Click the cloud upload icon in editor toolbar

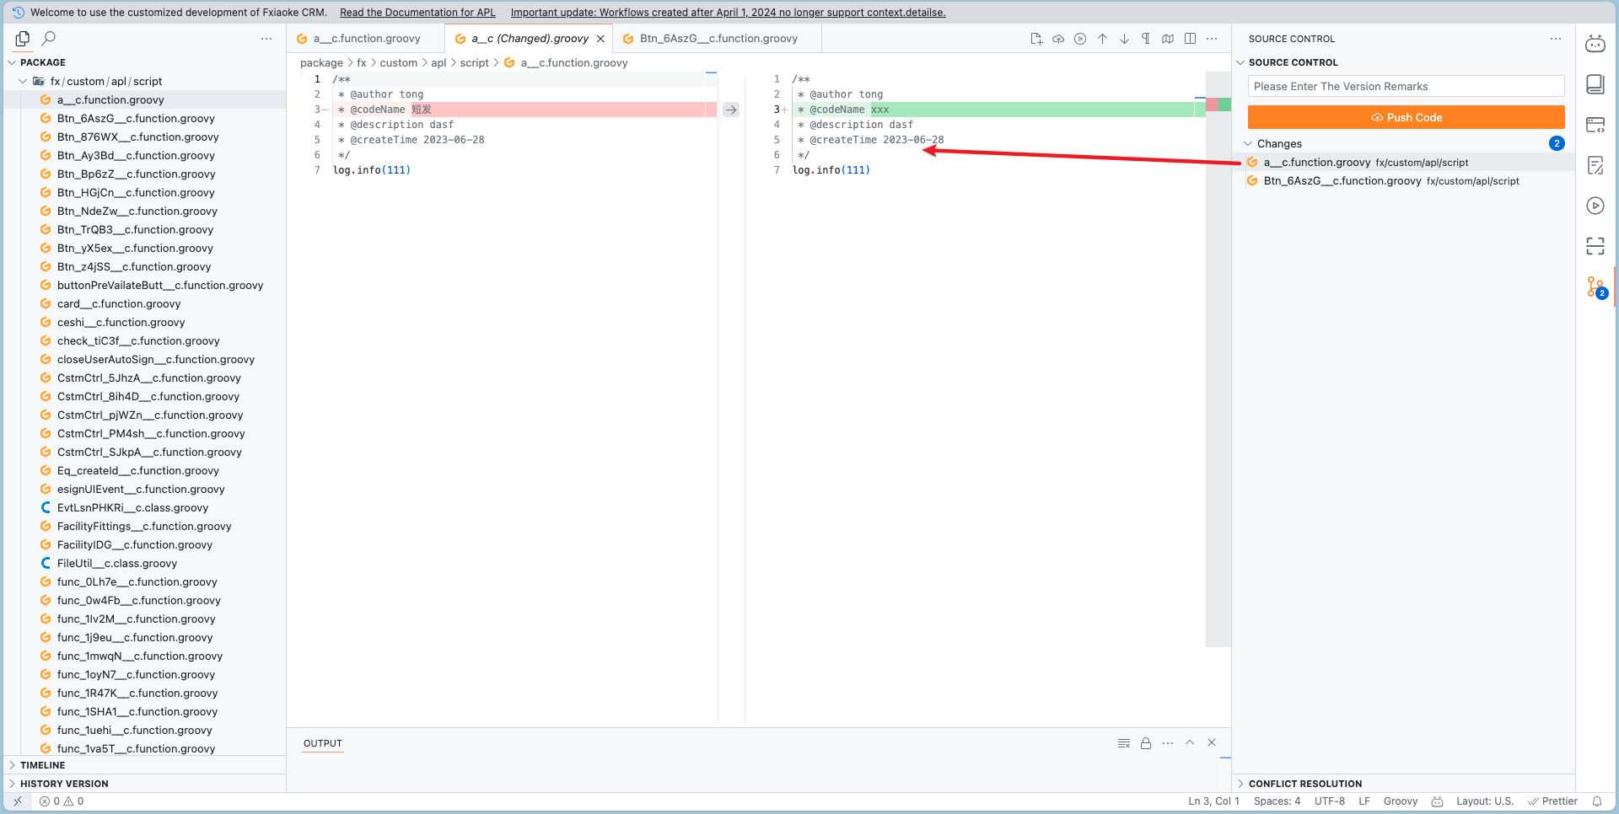[1058, 39]
